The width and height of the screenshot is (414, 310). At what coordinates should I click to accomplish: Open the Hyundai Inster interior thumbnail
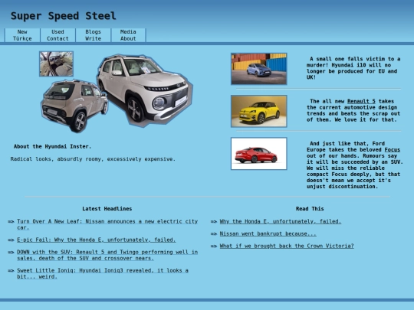tap(56, 64)
